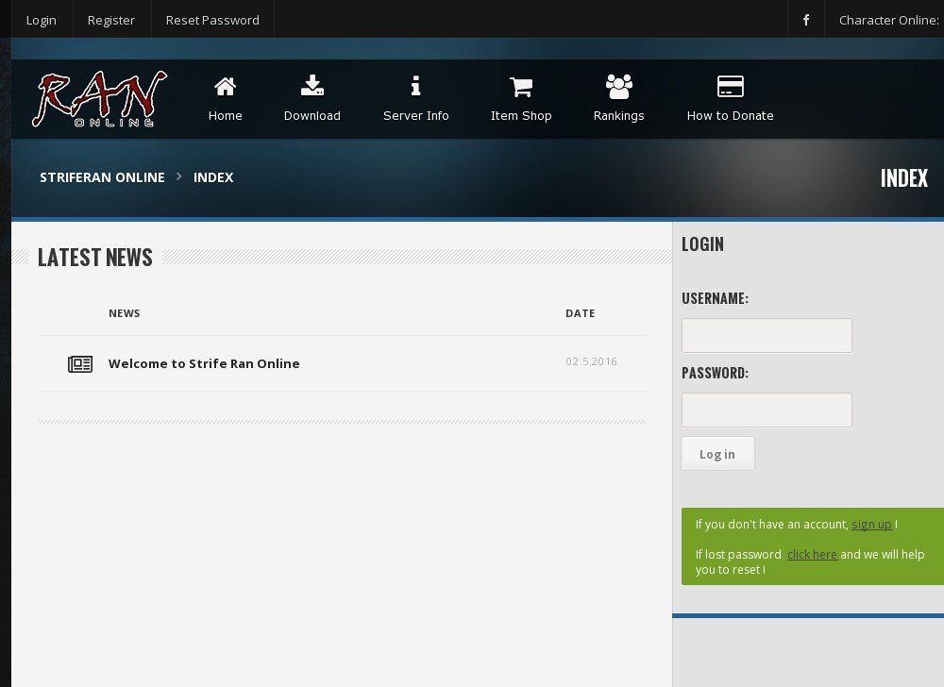Click the Item Shop shopping cart icon
This screenshot has height=687, width=944.
point(521,86)
